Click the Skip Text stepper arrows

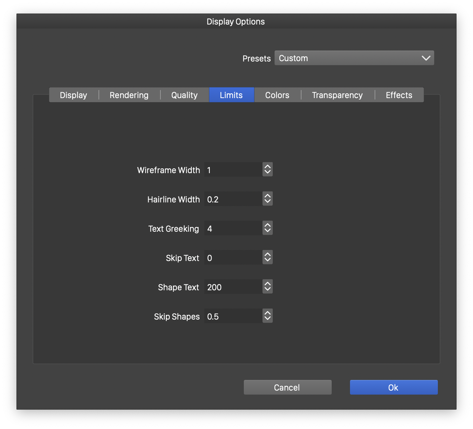[268, 257]
